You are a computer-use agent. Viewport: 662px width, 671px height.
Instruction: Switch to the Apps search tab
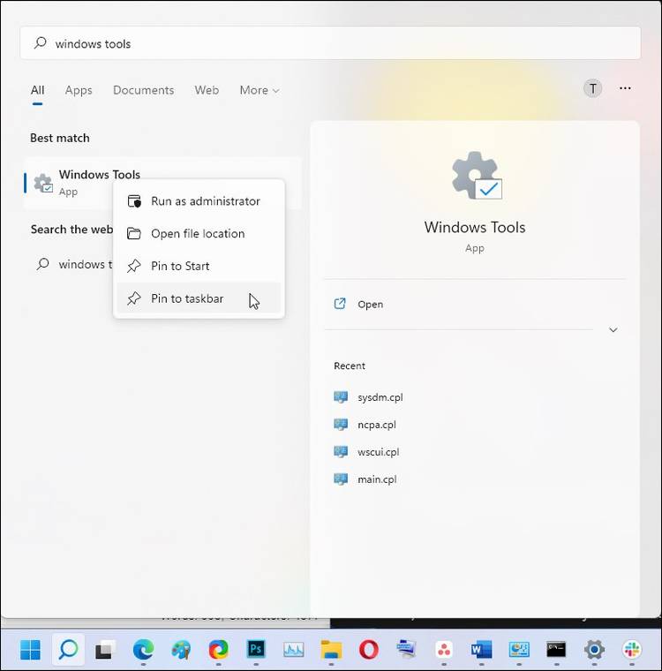[79, 90]
